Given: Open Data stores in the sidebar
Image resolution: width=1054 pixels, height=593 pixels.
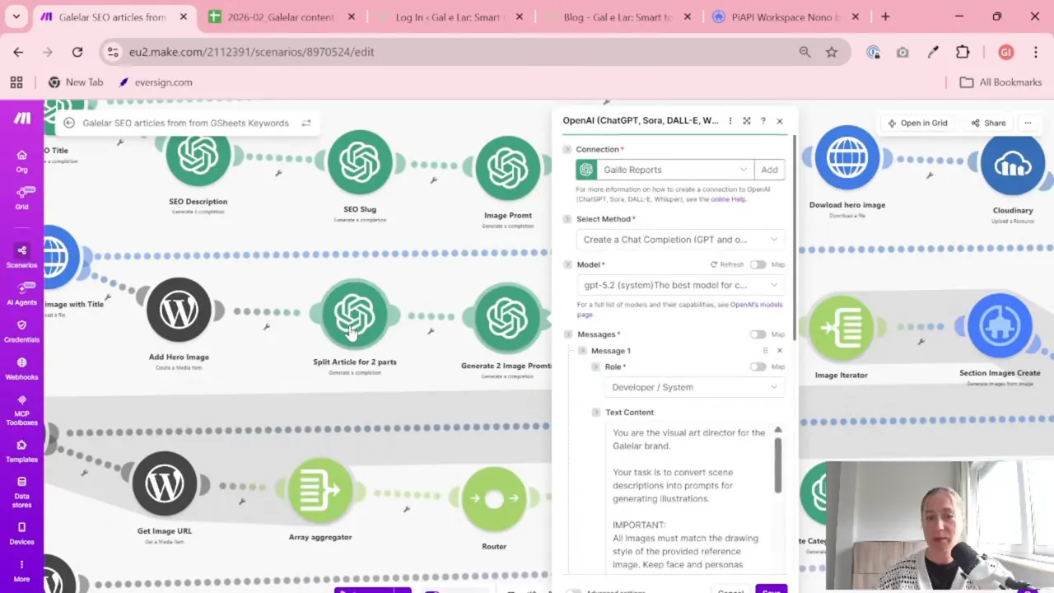Looking at the screenshot, I should [x=21, y=493].
